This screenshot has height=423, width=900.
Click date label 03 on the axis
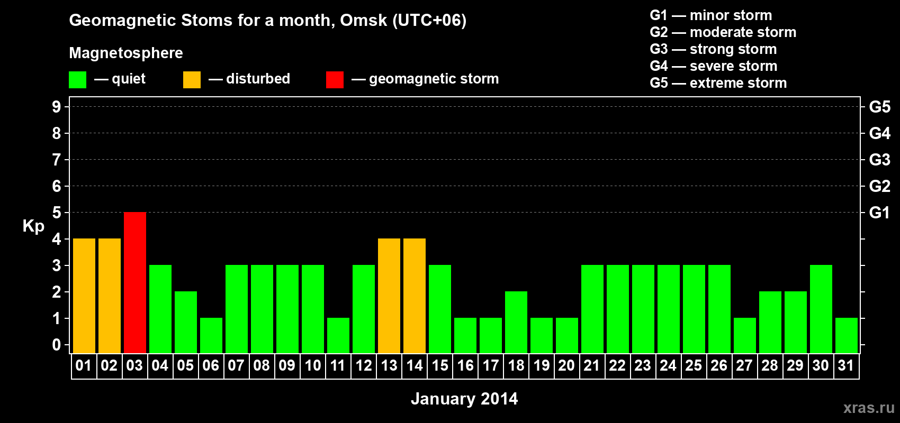point(134,365)
